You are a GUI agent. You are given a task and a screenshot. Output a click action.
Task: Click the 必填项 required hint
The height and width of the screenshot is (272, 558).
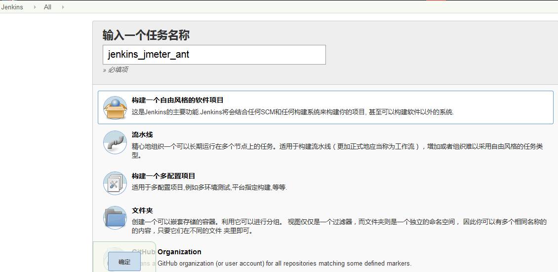point(115,70)
